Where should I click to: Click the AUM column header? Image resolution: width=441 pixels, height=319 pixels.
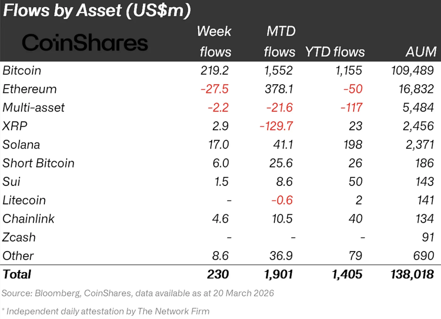click(420, 52)
